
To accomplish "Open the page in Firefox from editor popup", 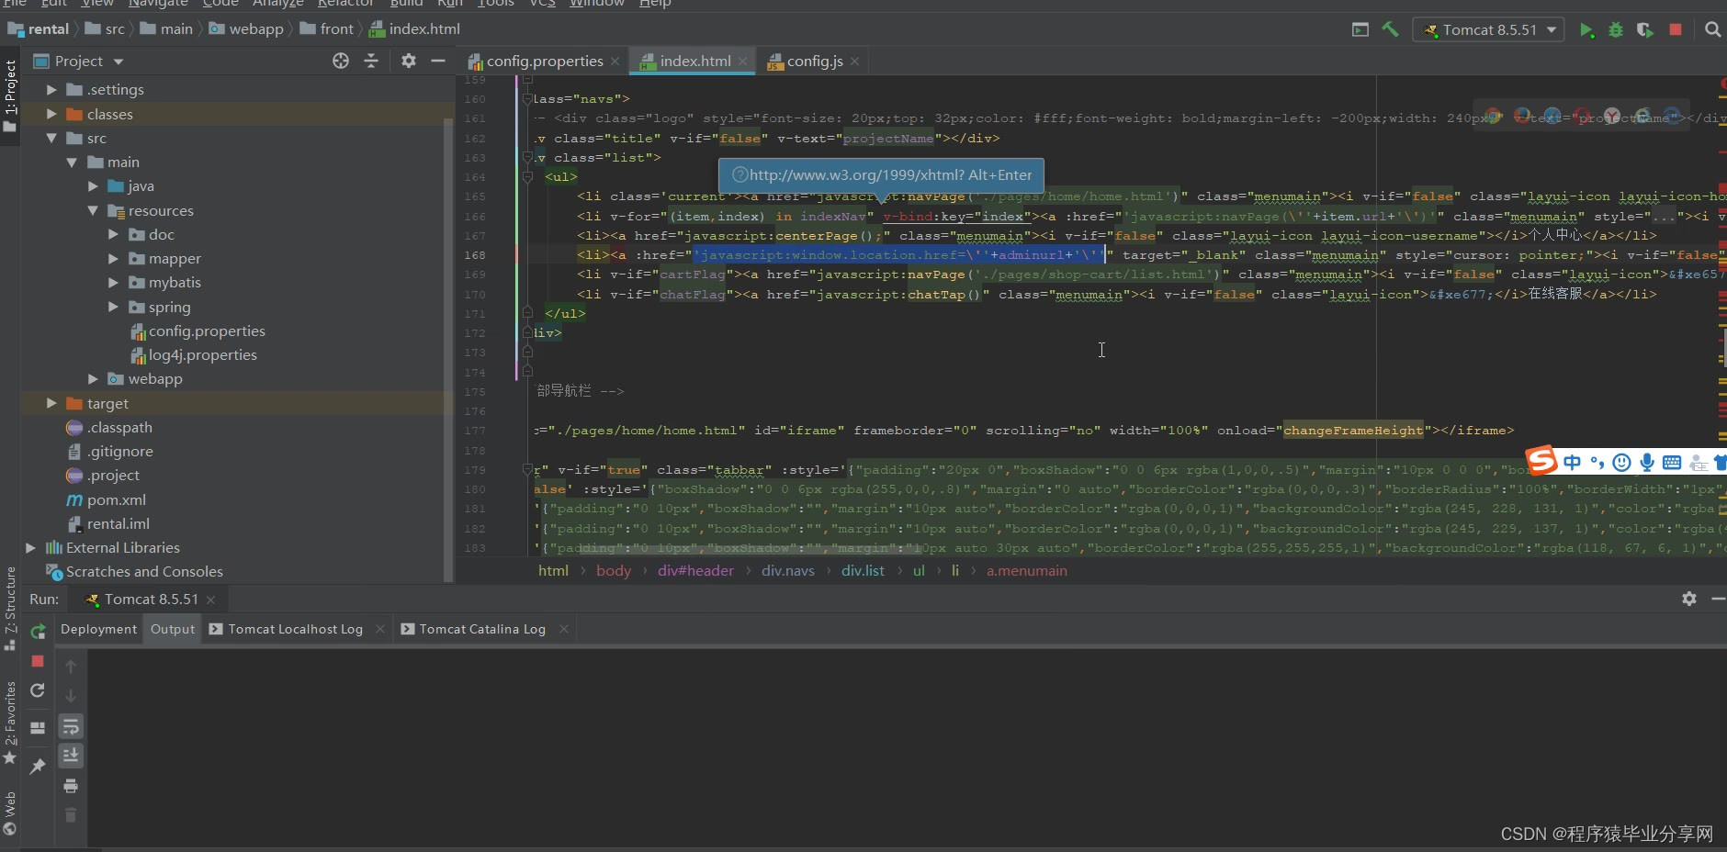I will pos(1522,117).
